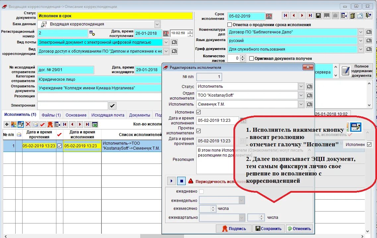Switch to the Исходящая почта tab
Viewport: 377px width, 238px height.
108,115
